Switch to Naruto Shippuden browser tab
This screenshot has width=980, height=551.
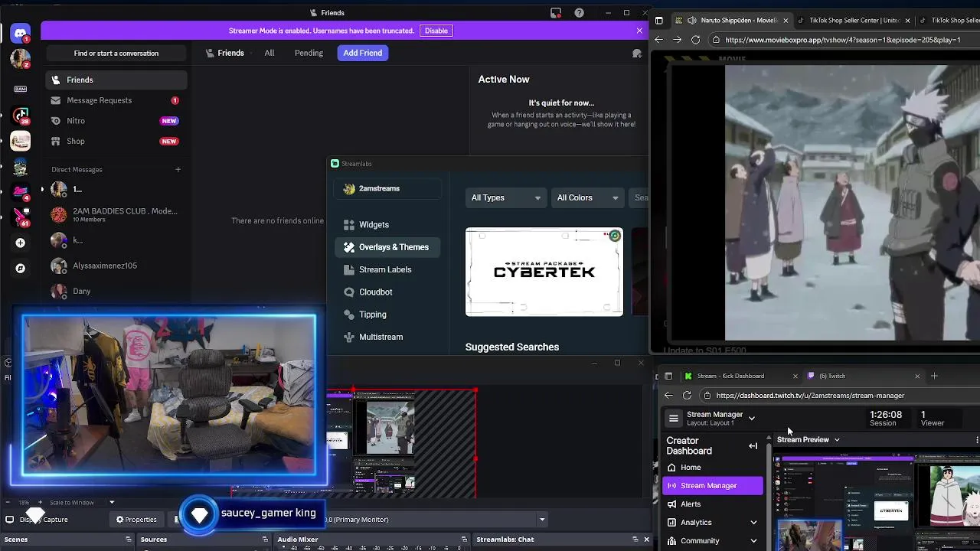(733, 21)
